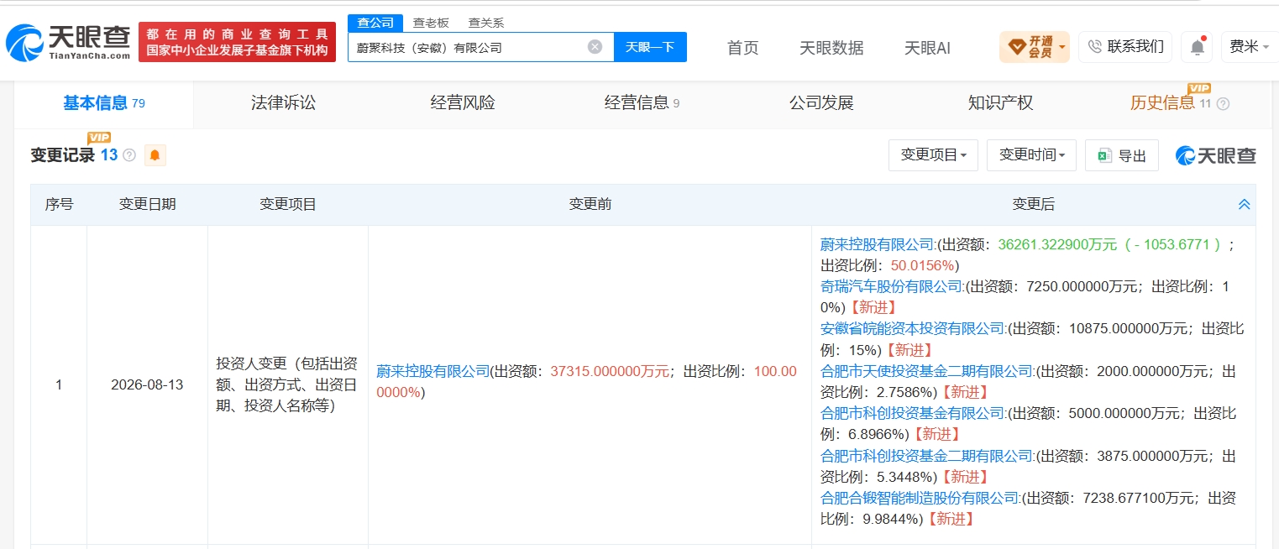
Task: Collapse table using double-chevron icon in header
Action: click(1244, 204)
